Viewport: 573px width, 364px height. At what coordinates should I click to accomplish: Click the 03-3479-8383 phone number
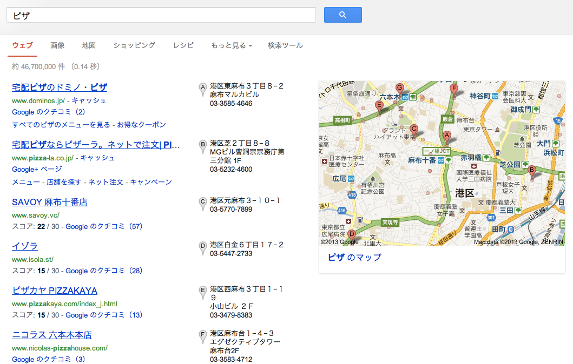(x=231, y=315)
